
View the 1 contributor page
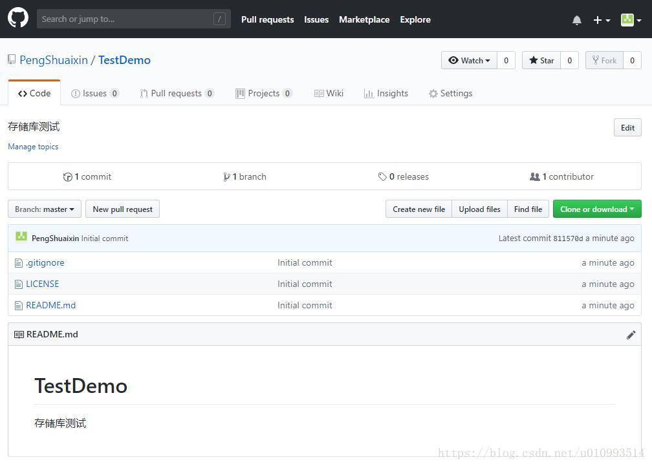[x=561, y=176]
